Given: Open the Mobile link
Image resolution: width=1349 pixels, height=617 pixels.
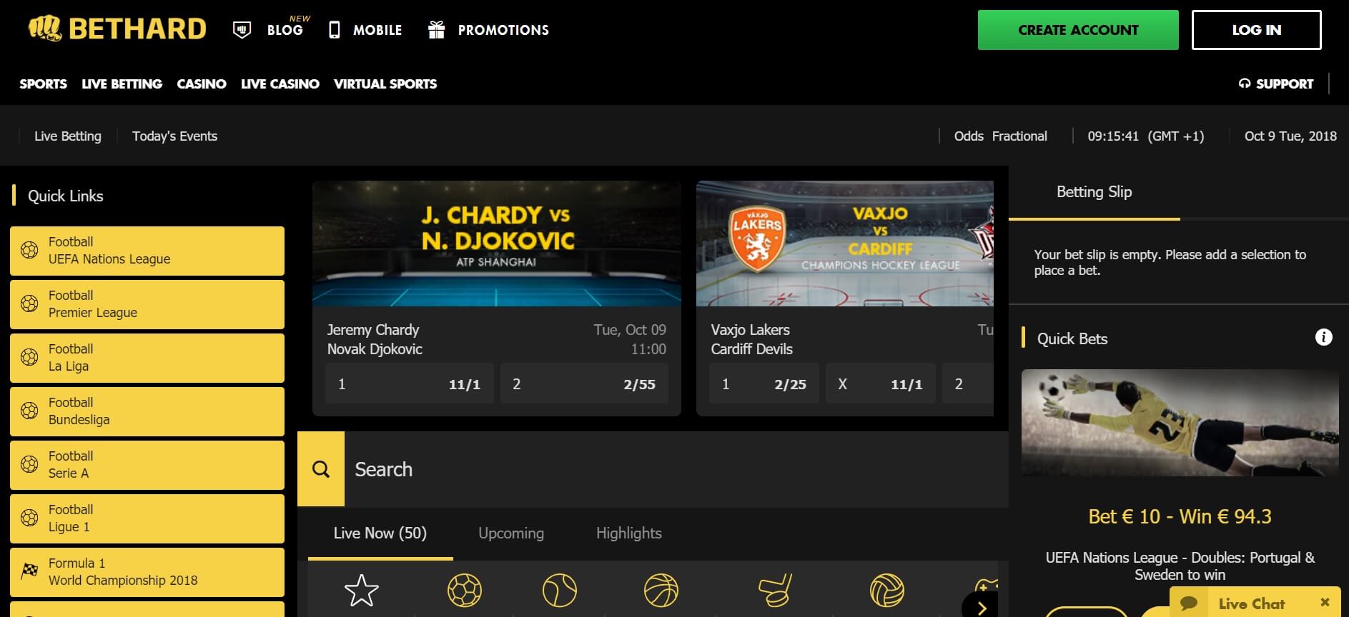Looking at the screenshot, I should coord(377,30).
